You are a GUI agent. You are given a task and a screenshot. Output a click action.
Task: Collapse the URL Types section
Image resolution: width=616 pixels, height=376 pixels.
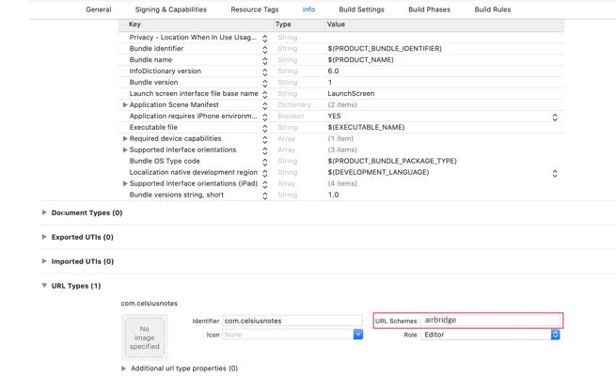tap(44, 286)
